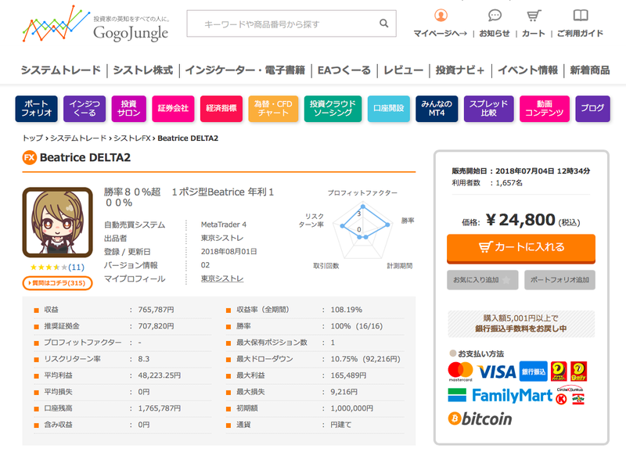The image size is (626, 449).
Task: Click the 証券会社 category button
Action: click(x=173, y=109)
